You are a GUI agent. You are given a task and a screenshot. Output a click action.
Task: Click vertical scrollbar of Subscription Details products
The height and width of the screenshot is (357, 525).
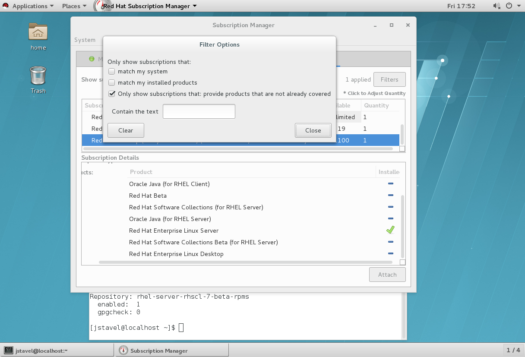[x=403, y=226]
